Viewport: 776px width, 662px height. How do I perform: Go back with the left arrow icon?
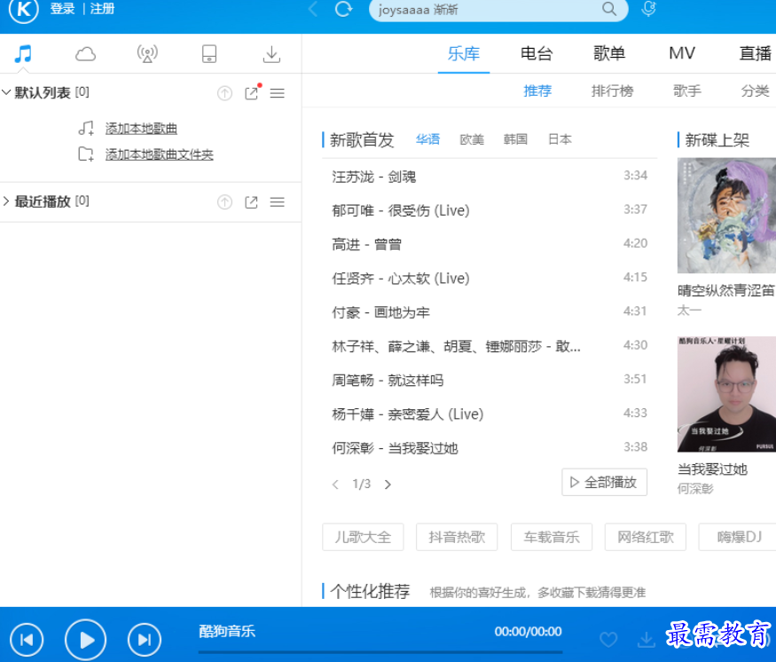pyautogui.click(x=313, y=9)
